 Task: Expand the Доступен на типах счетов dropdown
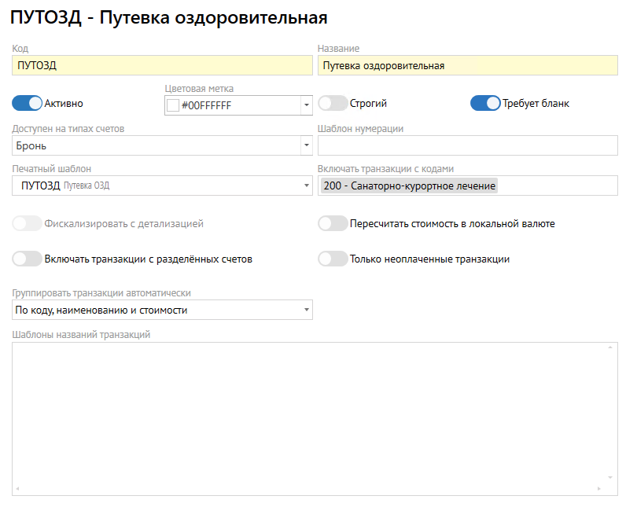click(x=305, y=145)
